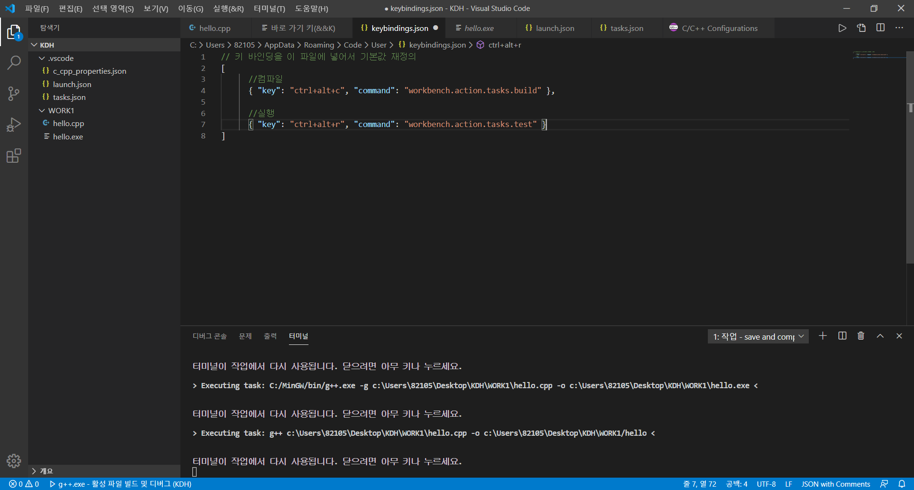Open the 이동(G) menu
Image resolution: width=914 pixels, height=490 pixels.
[190, 9]
